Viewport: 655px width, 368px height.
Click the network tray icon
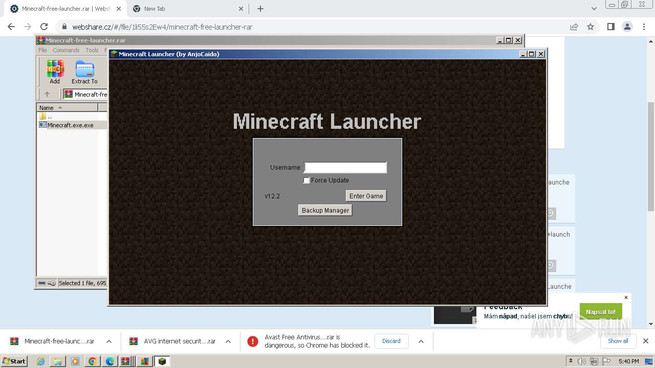594,361
